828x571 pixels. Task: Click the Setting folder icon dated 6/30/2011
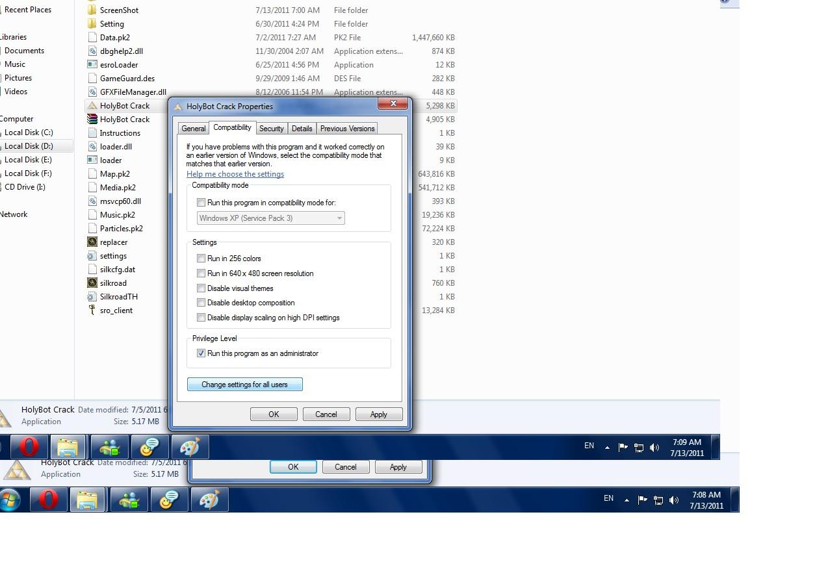92,24
